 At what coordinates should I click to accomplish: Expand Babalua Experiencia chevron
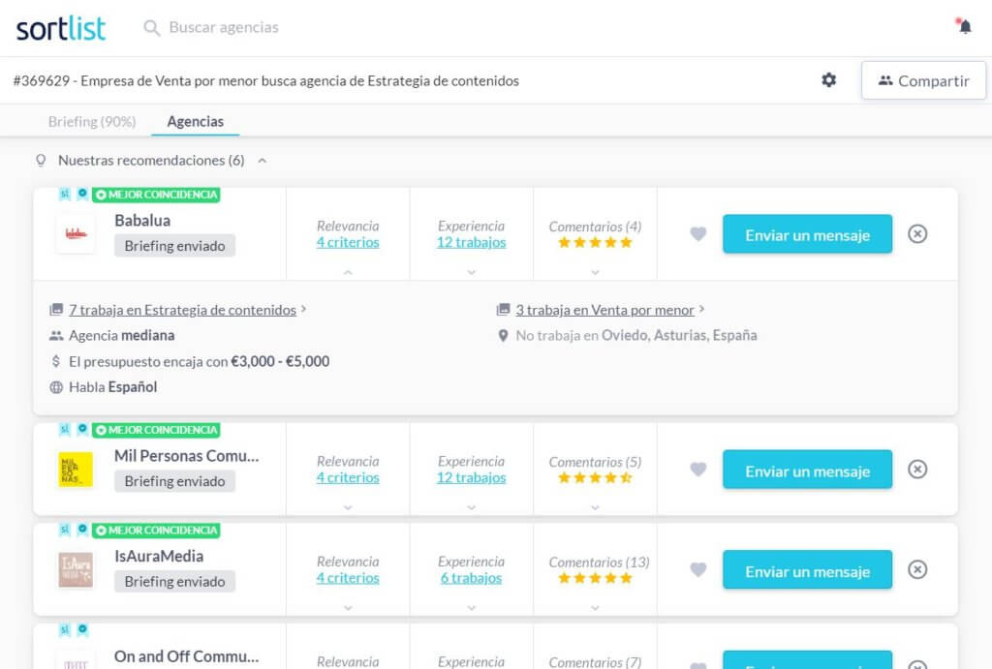pyautogui.click(x=472, y=272)
